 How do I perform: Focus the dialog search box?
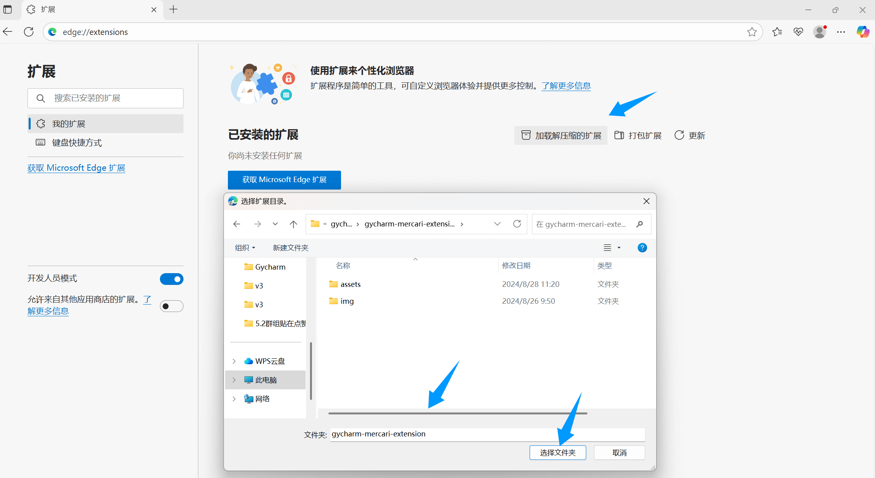click(591, 224)
